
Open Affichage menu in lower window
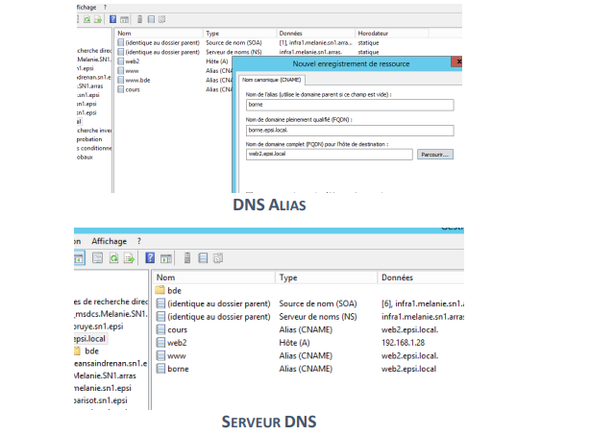click(x=109, y=241)
